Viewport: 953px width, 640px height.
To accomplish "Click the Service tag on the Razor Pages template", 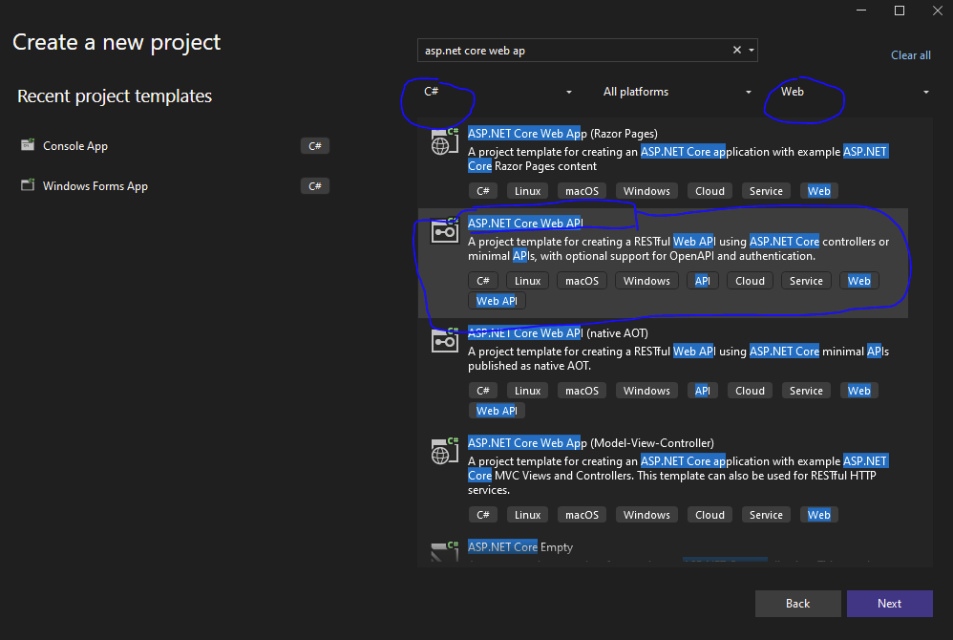I will tap(767, 191).
